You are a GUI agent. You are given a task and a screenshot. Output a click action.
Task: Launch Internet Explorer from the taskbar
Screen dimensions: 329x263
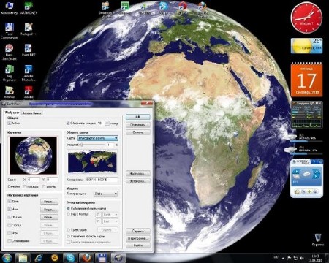[39, 258]
